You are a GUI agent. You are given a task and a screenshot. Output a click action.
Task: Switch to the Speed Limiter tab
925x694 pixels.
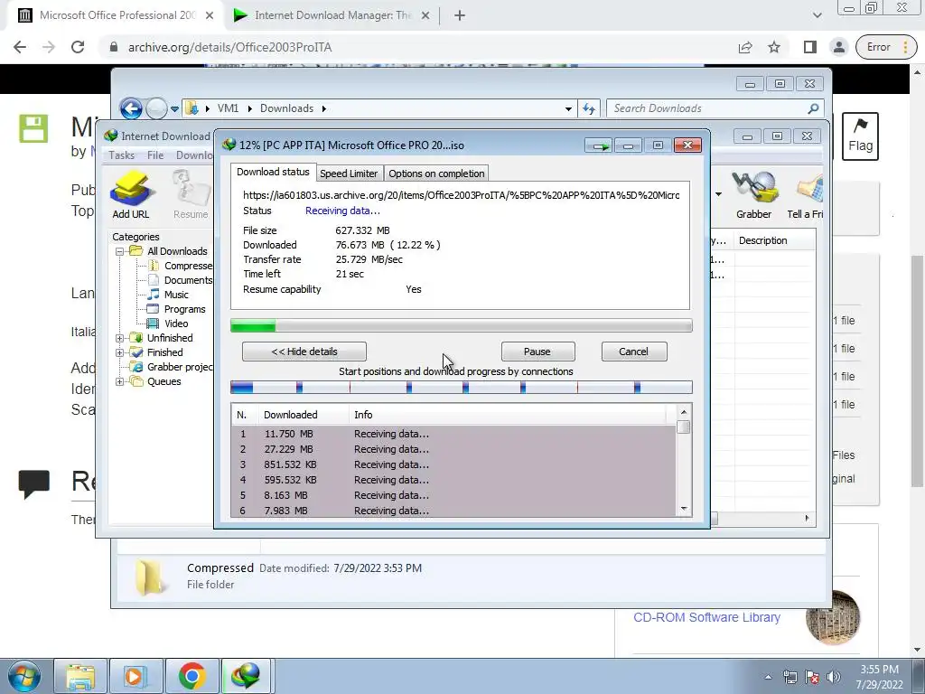[x=349, y=173]
